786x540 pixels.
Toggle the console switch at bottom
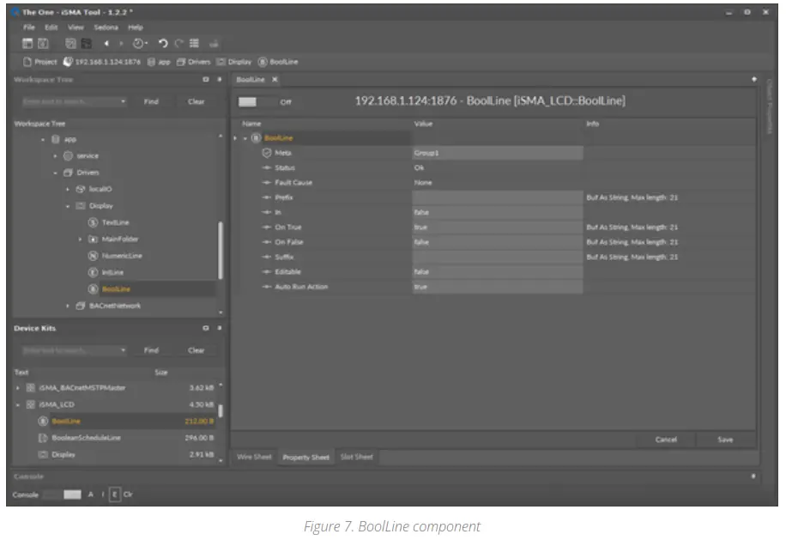62,494
